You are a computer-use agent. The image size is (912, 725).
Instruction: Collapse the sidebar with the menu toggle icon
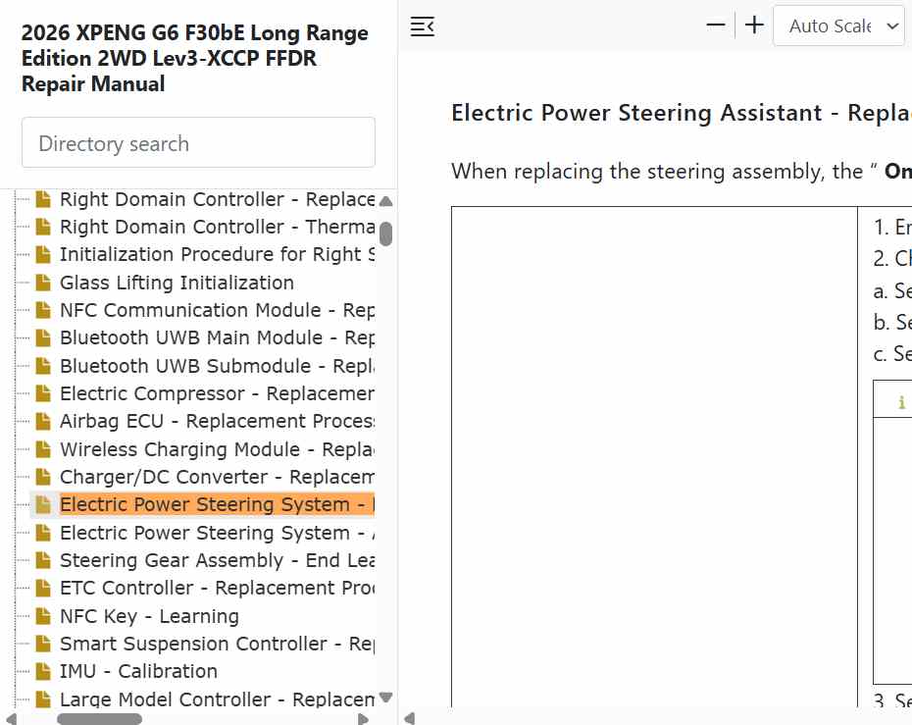pos(423,26)
